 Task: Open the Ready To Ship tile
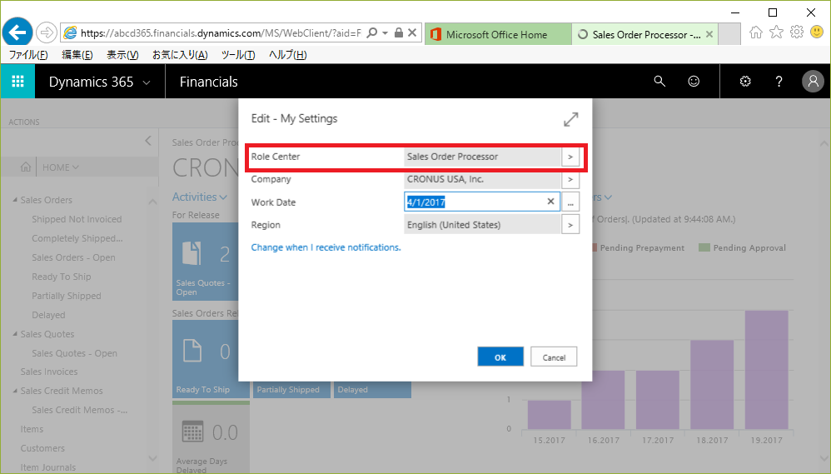click(x=211, y=359)
